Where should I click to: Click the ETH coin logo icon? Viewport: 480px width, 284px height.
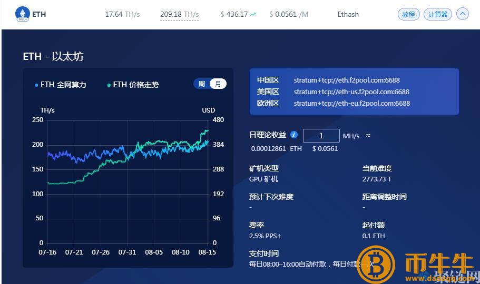(22, 14)
